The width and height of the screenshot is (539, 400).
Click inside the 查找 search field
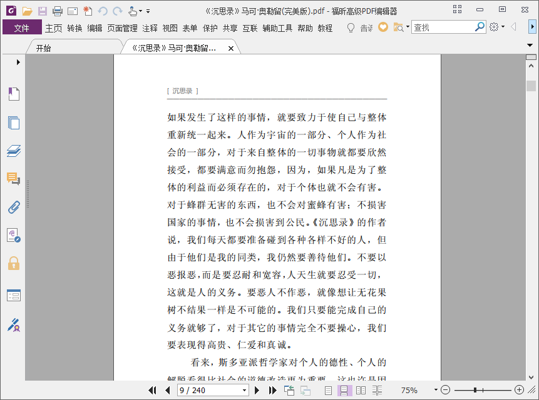pyautogui.click(x=442, y=27)
